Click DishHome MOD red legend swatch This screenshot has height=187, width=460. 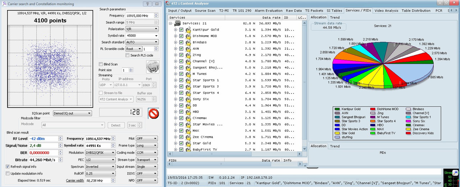[x=373, y=109]
